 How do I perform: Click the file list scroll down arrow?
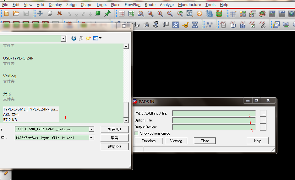(126, 121)
